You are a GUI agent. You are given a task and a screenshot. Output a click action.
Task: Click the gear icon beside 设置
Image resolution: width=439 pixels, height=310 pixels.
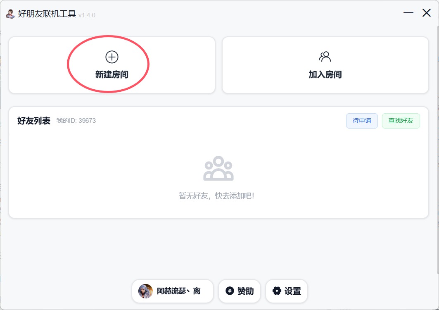pyautogui.click(x=277, y=291)
